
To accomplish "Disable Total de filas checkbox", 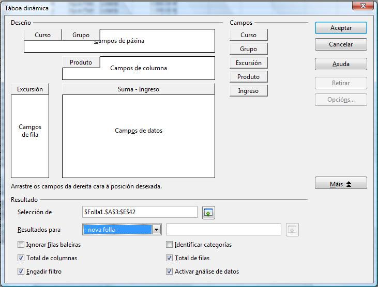I will (170, 258).
